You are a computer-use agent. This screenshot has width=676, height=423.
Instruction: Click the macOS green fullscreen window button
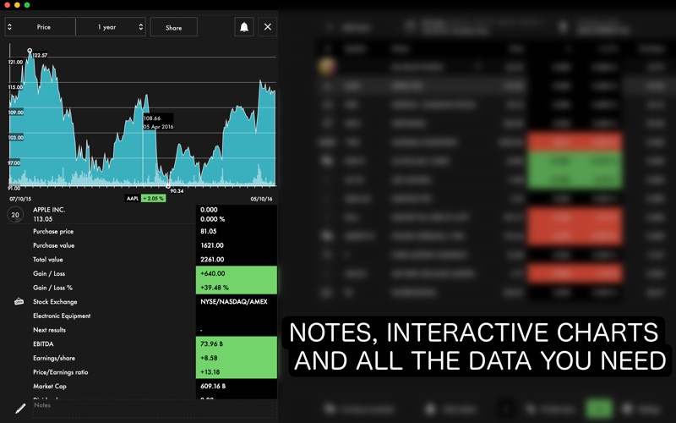[27, 5]
